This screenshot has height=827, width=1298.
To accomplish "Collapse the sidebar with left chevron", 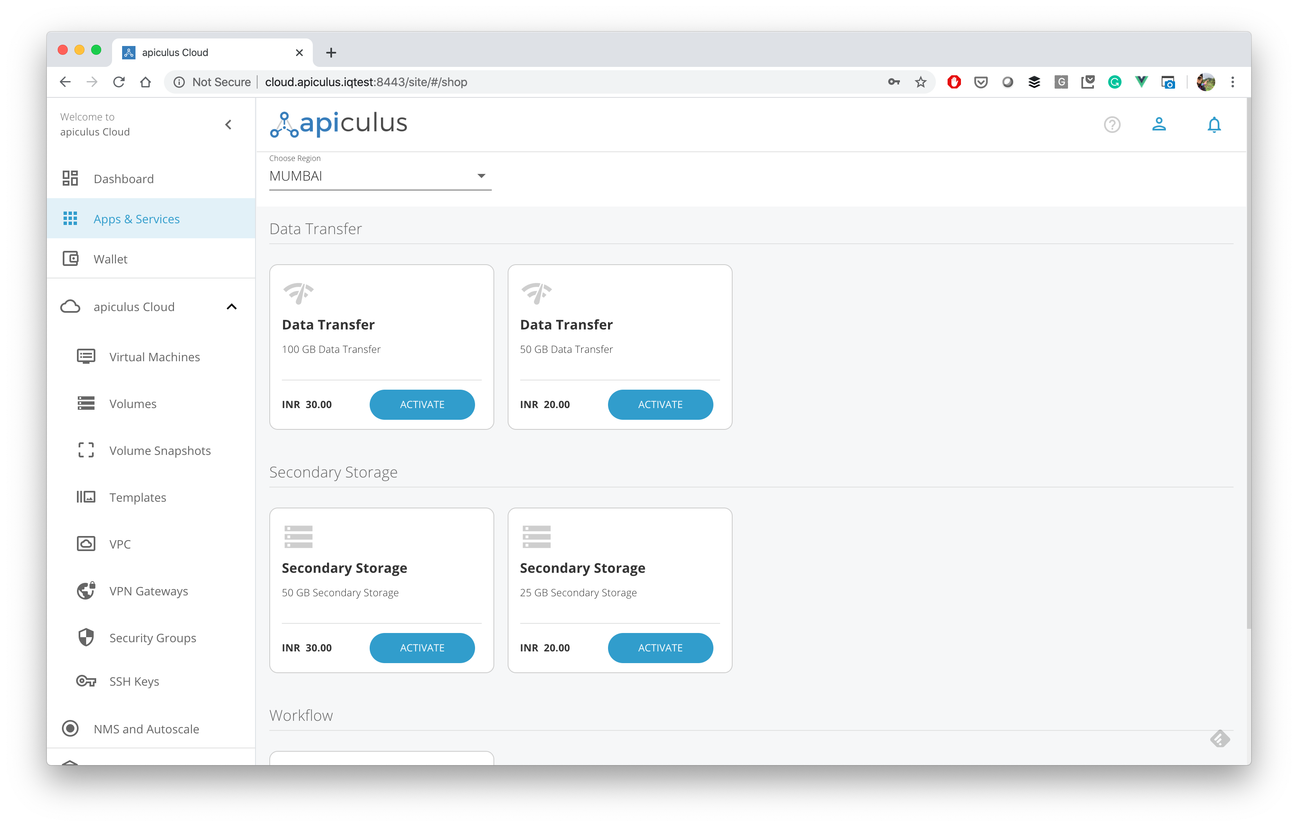I will [229, 125].
